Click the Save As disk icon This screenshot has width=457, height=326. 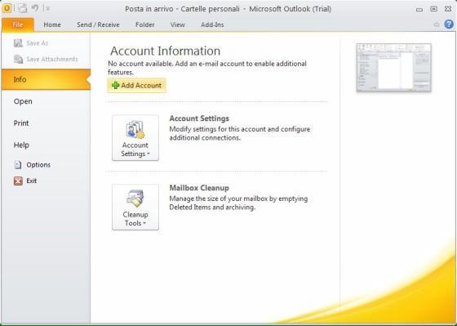click(x=18, y=43)
